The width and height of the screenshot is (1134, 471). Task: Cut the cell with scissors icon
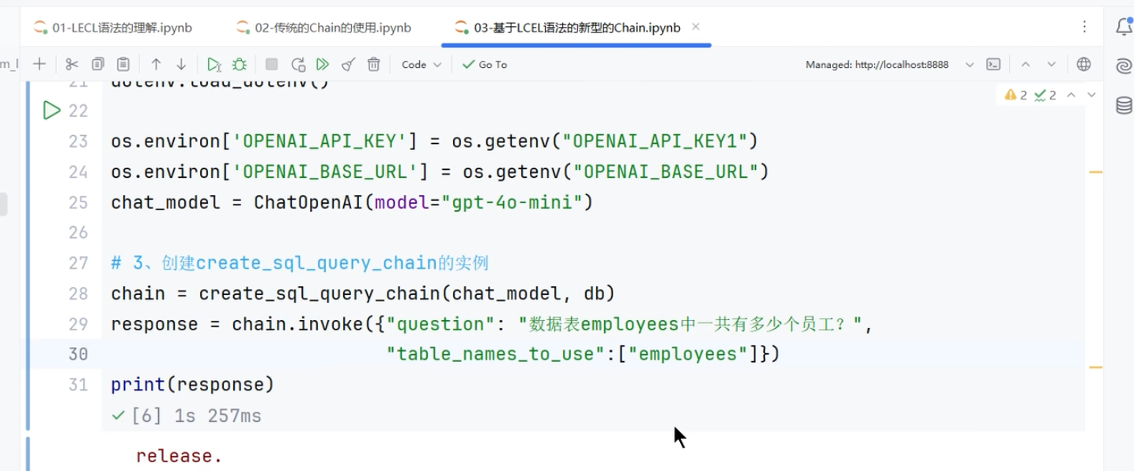coord(72,64)
